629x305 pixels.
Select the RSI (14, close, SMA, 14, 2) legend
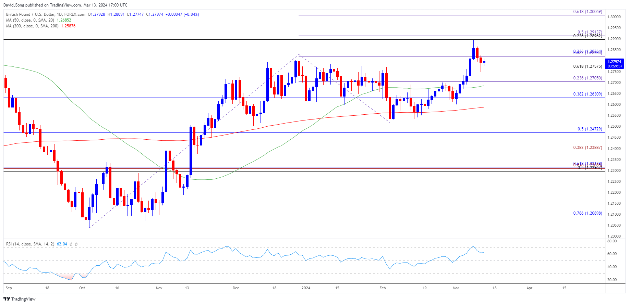pyautogui.click(x=30, y=244)
